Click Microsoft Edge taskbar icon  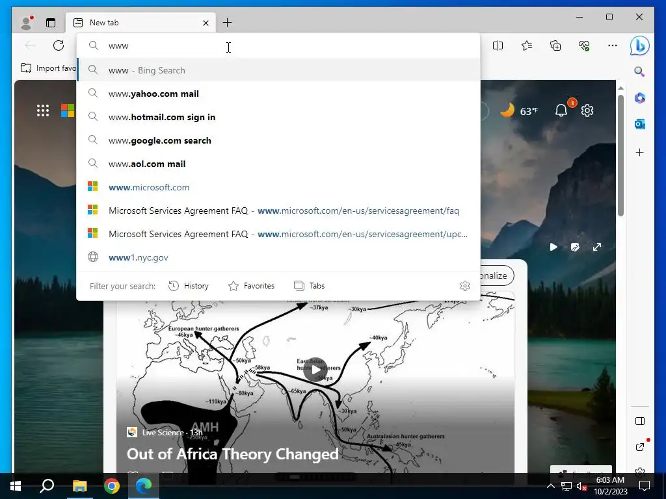pos(144,486)
